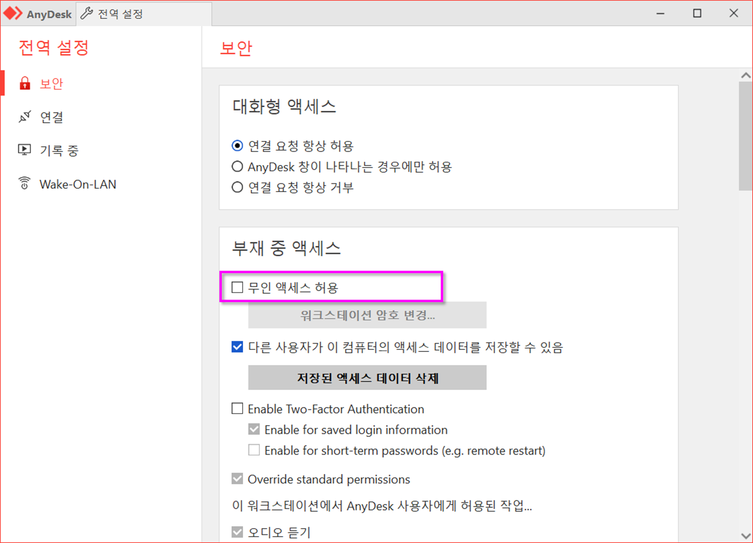Toggle the 오디오 듣기 checkbox
753x543 pixels.
[x=237, y=532]
